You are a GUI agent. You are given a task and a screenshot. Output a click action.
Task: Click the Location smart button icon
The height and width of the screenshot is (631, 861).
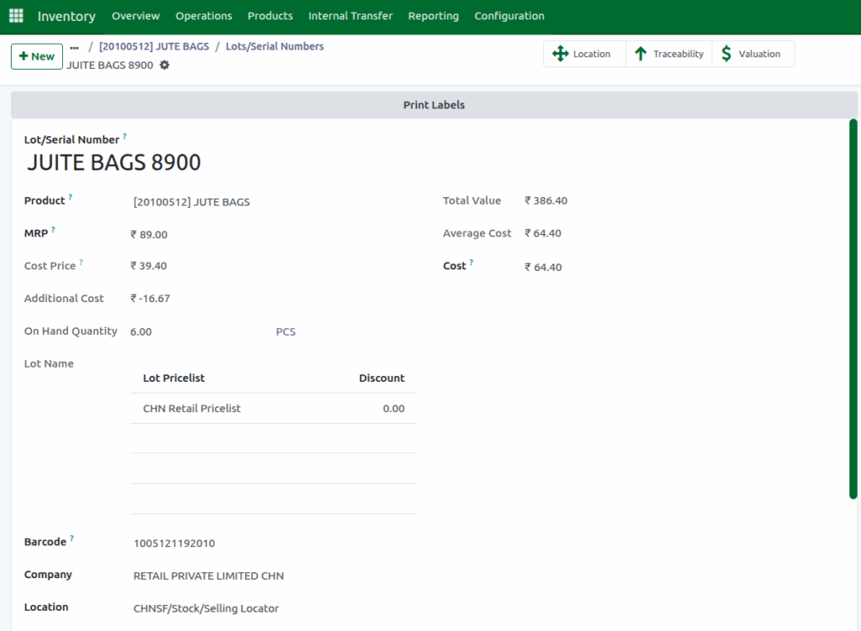click(x=561, y=54)
